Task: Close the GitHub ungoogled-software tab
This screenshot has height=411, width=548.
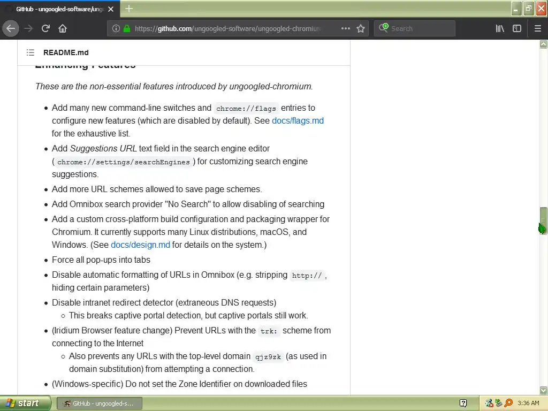Action: coord(111,9)
